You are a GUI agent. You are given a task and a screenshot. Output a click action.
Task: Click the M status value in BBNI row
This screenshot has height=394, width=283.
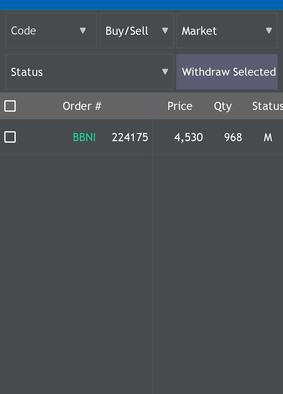(x=268, y=137)
